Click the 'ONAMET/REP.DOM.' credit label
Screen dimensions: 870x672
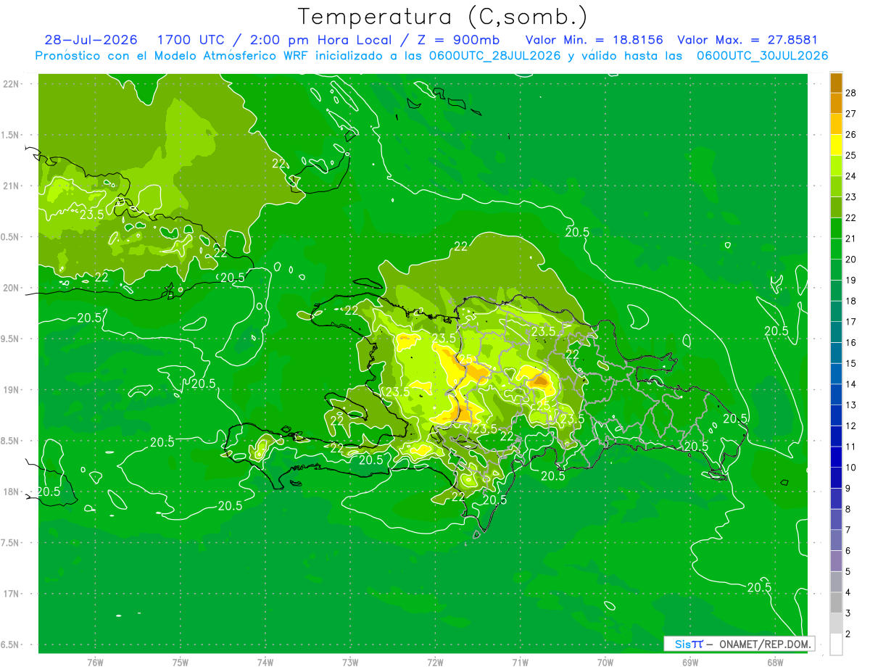(765, 644)
